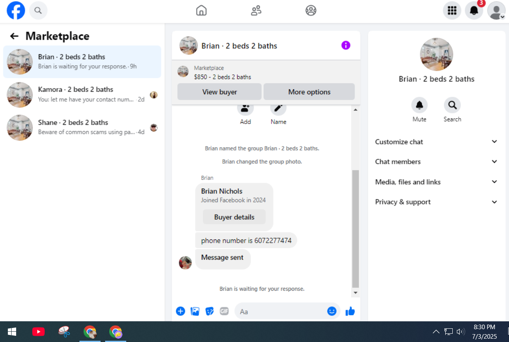The height and width of the screenshot is (342, 509).
Task: Open the Facebook home logo
Action: (16, 10)
